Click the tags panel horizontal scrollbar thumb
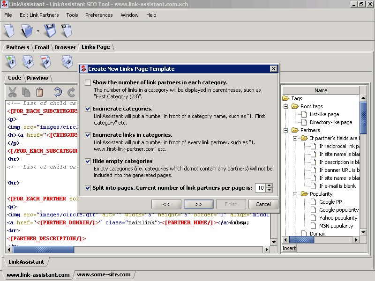This screenshot has width=375, height=281. coord(301,240)
